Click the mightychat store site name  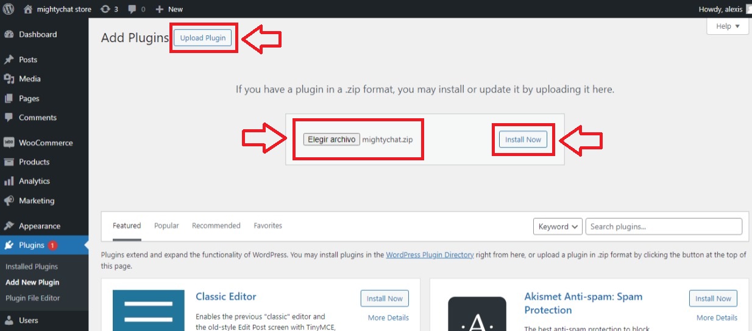(64, 9)
